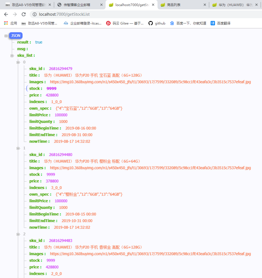Open the 码云 Gitee bookmark
The image size is (262, 278).
125,23
